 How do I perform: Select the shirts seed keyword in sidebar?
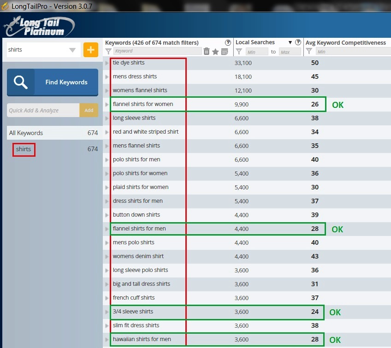24,149
